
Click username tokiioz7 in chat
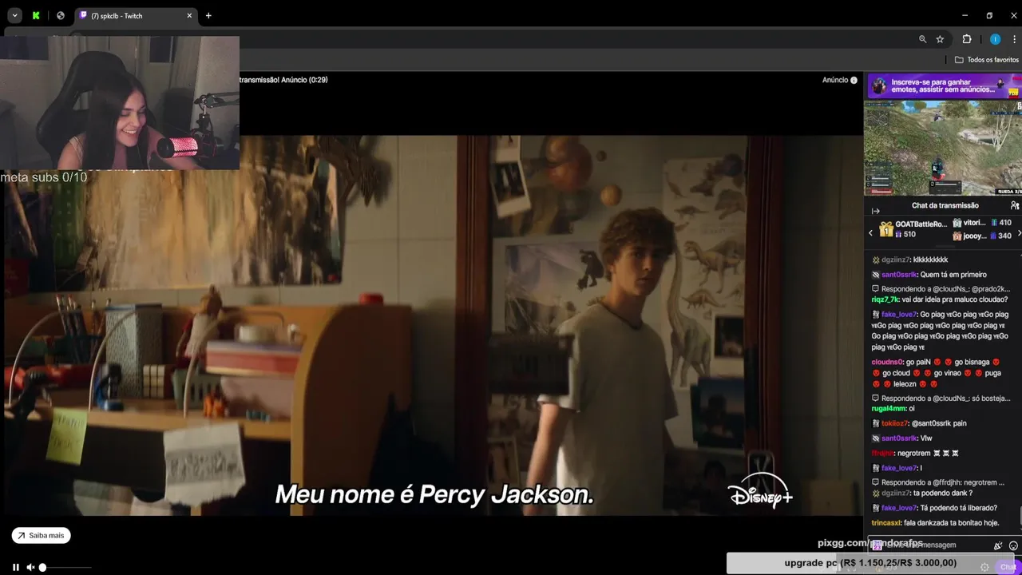coord(895,423)
